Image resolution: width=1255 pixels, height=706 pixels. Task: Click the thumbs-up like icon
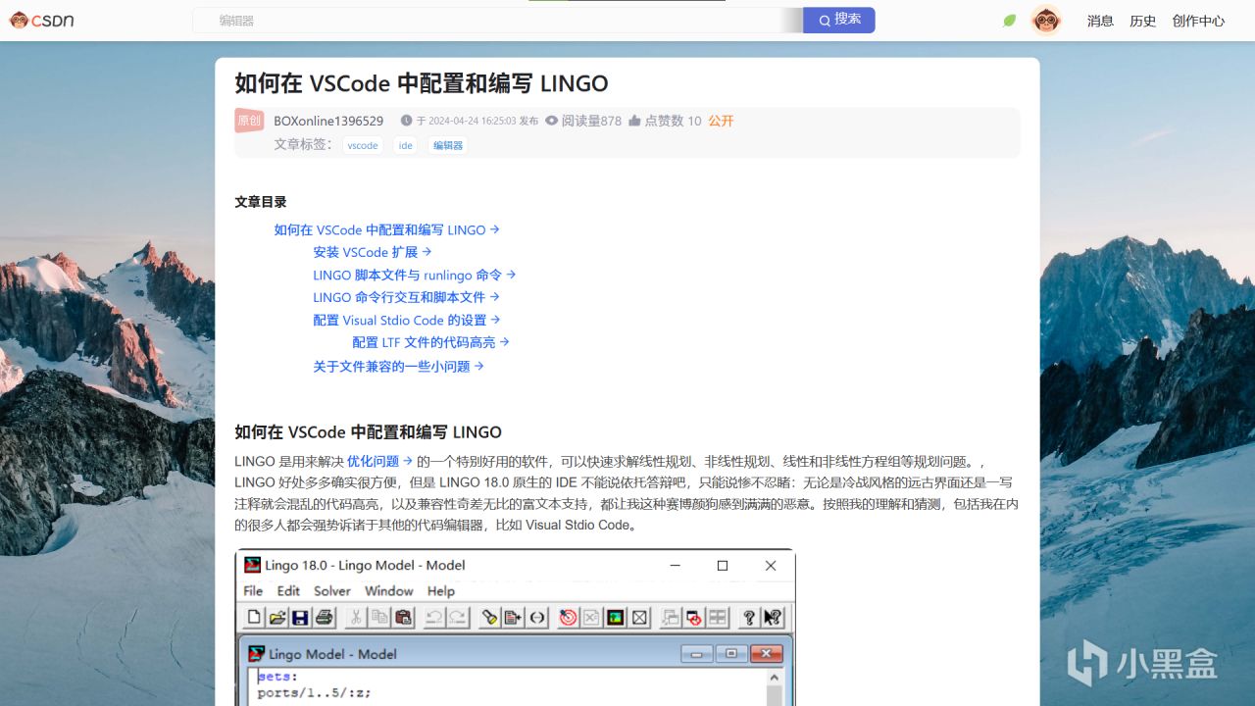(634, 121)
